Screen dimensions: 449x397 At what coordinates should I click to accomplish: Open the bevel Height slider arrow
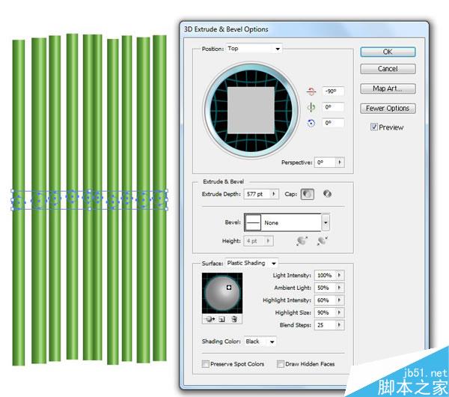pyautogui.click(x=269, y=240)
